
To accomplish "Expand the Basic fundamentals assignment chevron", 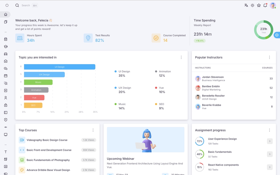I will pos(269,154).
